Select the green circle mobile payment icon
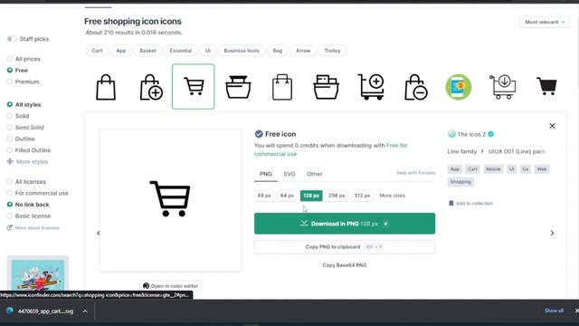The width and height of the screenshot is (579, 326). pyautogui.click(x=459, y=87)
